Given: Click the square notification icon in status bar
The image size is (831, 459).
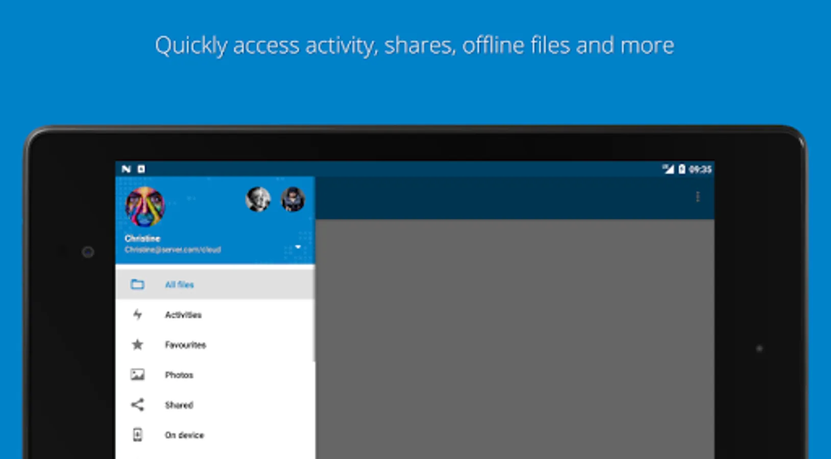Looking at the screenshot, I should pos(141,169).
